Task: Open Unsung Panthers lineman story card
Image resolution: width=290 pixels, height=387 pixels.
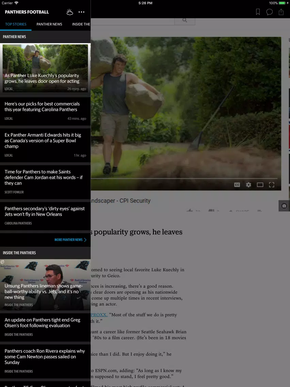Action: coord(45,284)
